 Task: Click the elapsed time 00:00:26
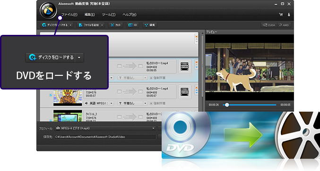214,105
